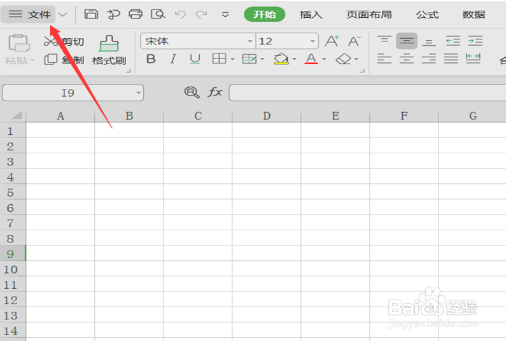Viewport: 506px width, 341px height.
Task: Click the Save icon in quick access toolbar
Action: [91, 14]
